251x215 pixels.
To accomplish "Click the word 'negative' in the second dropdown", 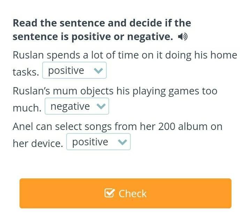I will click(x=70, y=106).
